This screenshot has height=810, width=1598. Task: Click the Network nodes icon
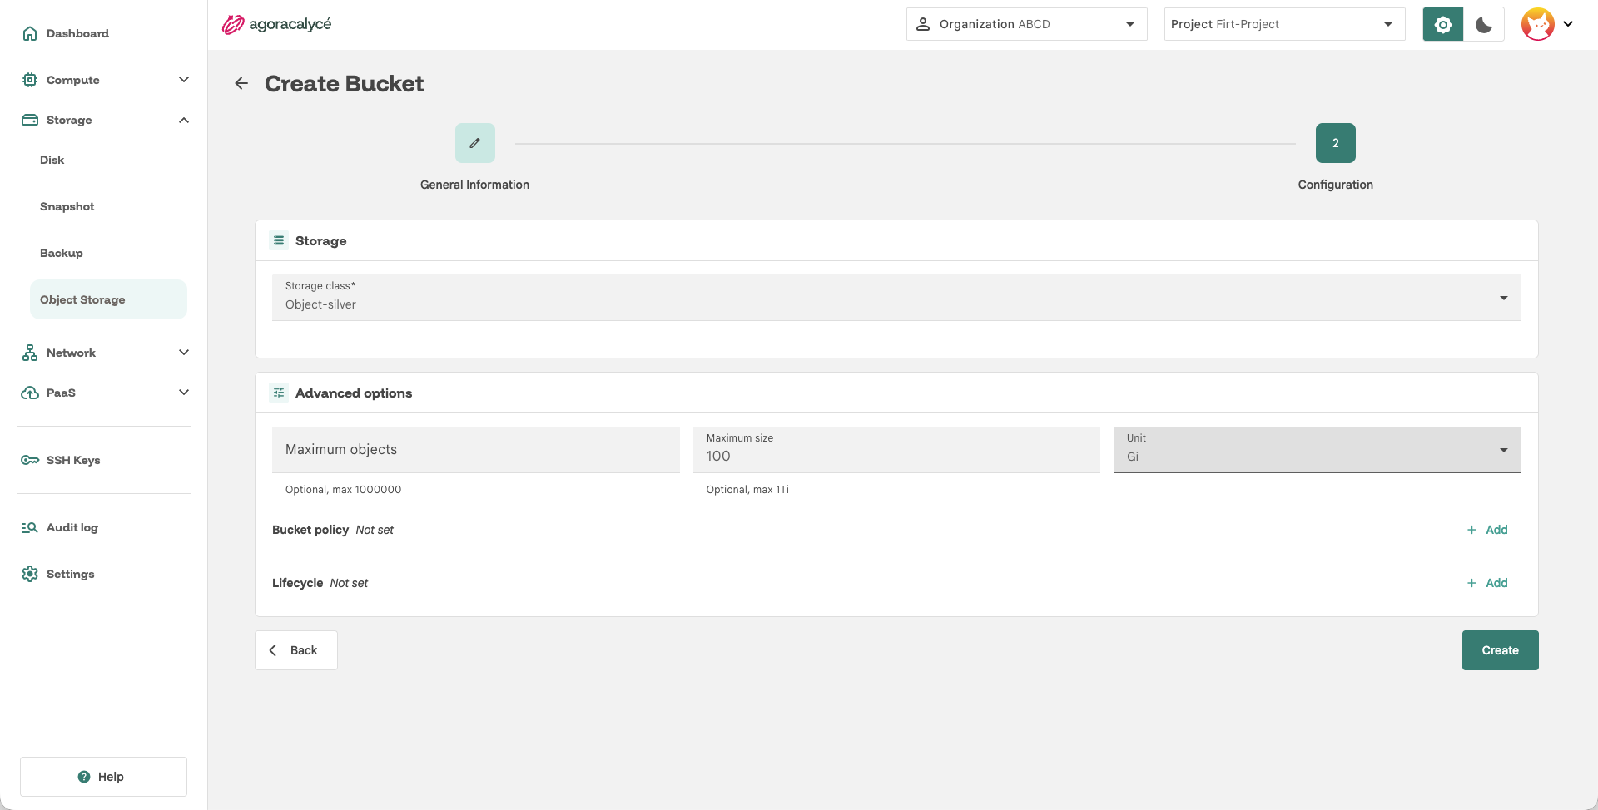click(30, 353)
